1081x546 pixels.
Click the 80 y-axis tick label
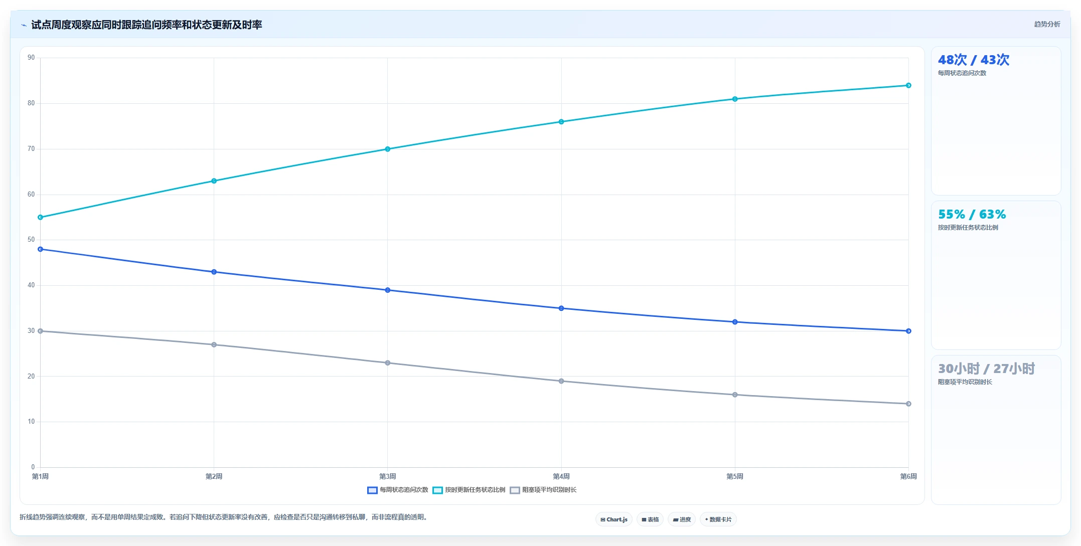pos(31,103)
